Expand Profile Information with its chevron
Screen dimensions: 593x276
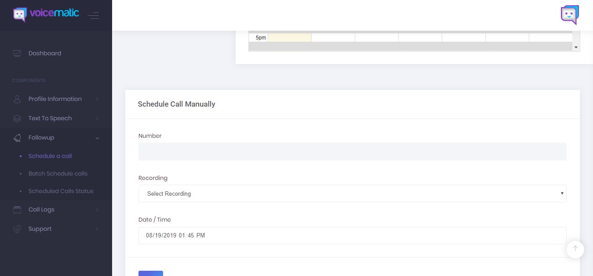pyautogui.click(x=97, y=99)
